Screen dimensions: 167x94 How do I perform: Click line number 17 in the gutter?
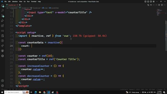(11, 36)
